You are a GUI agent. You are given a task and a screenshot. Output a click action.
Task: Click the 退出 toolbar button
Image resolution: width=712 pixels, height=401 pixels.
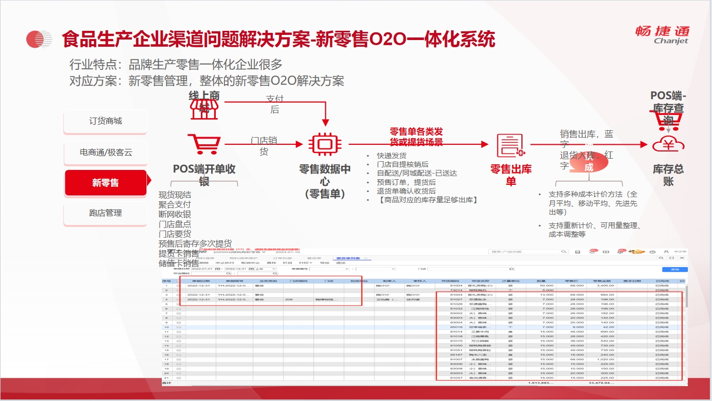(x=341, y=263)
